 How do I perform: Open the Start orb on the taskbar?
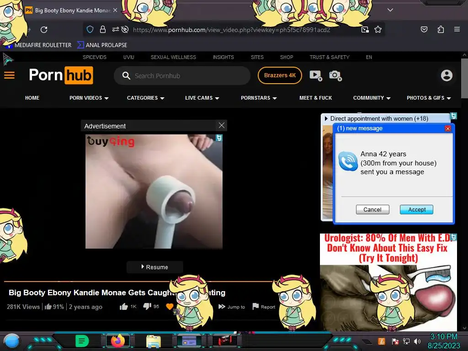[x=11, y=341]
